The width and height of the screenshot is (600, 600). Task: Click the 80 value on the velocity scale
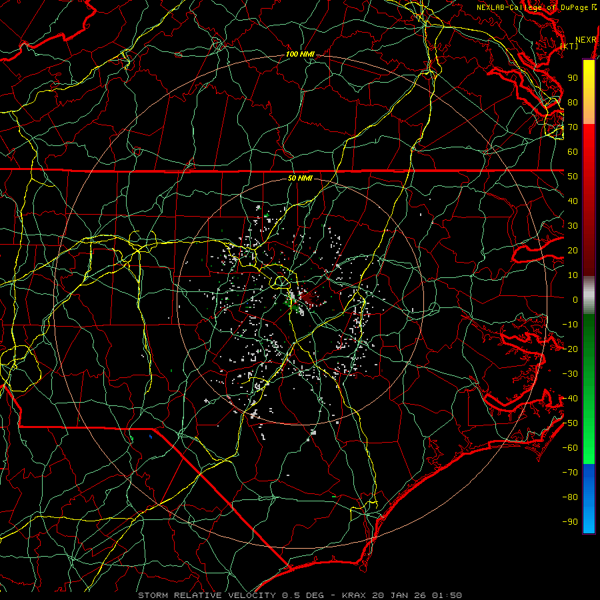573,102
